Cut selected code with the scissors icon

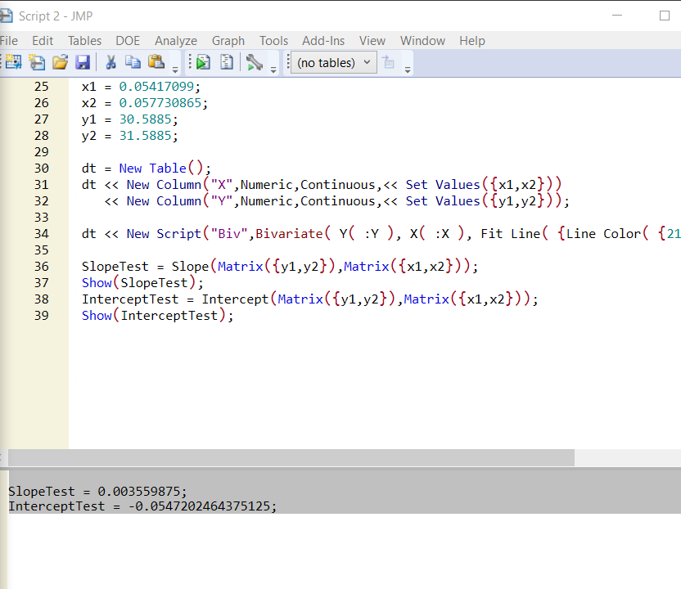click(110, 61)
